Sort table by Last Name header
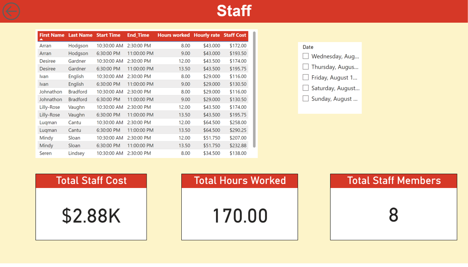Screen dimensions: 468x267 (x=80, y=35)
